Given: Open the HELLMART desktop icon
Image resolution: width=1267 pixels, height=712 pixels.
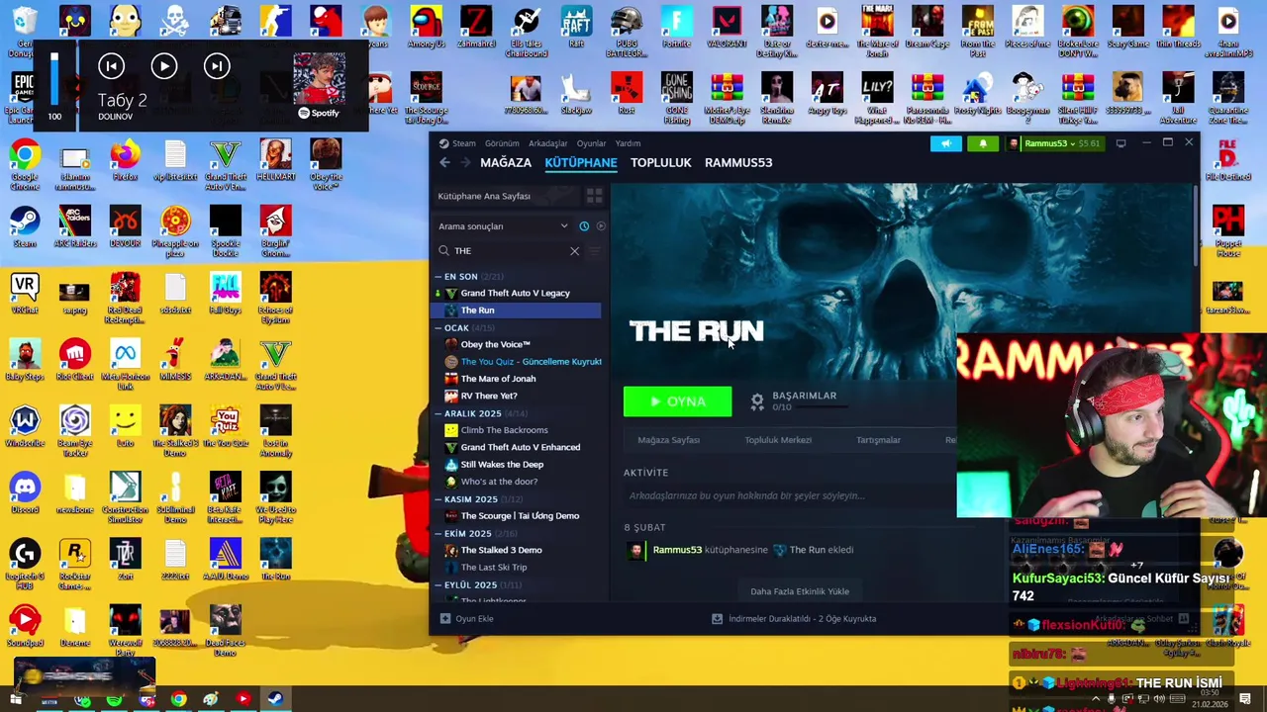Looking at the screenshot, I should click(275, 161).
